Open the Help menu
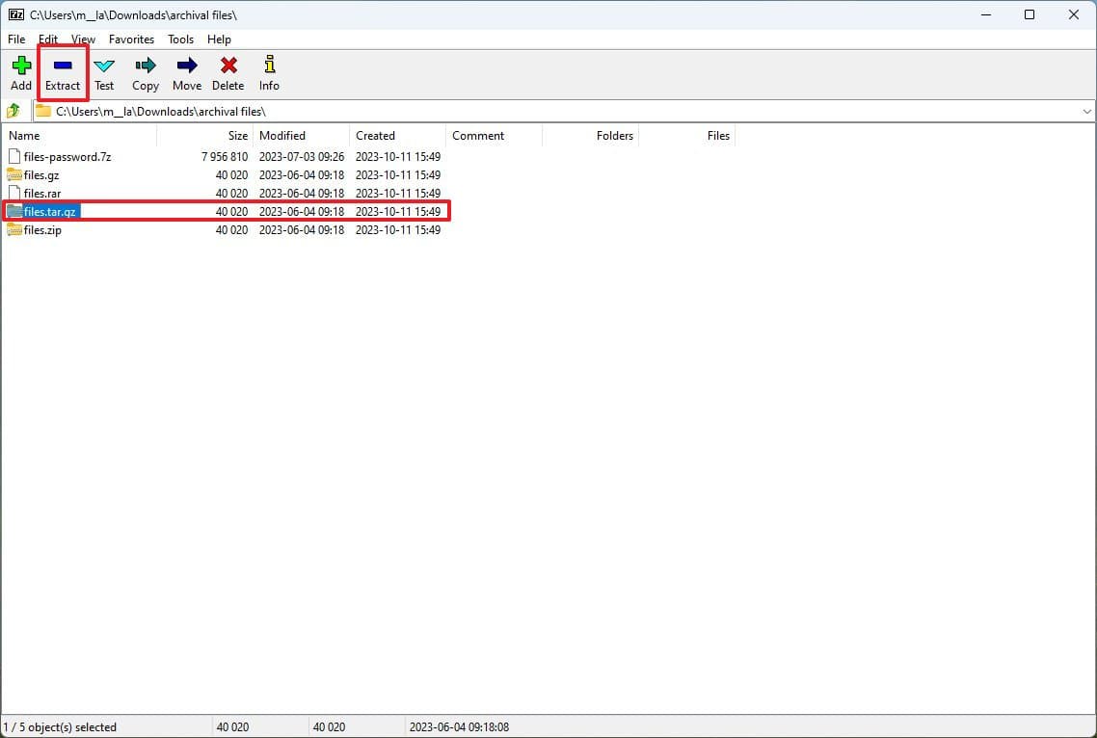The width and height of the screenshot is (1097, 738). [219, 40]
